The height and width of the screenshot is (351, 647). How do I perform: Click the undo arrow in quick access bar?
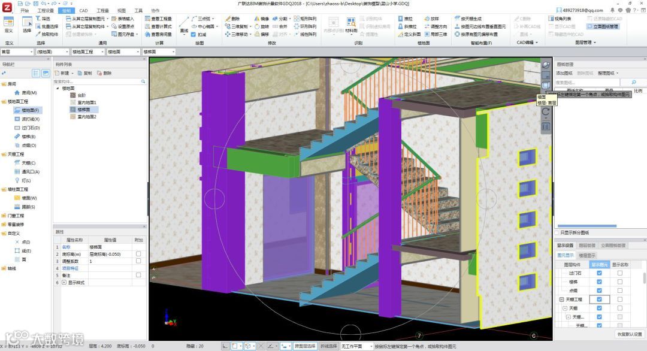[x=43, y=4]
